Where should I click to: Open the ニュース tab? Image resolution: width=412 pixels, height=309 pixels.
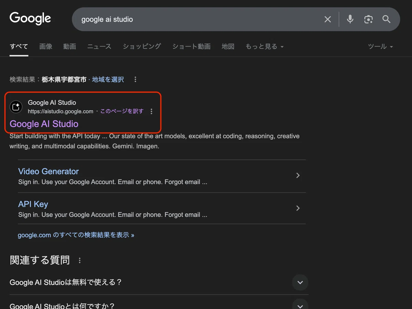[x=99, y=46]
